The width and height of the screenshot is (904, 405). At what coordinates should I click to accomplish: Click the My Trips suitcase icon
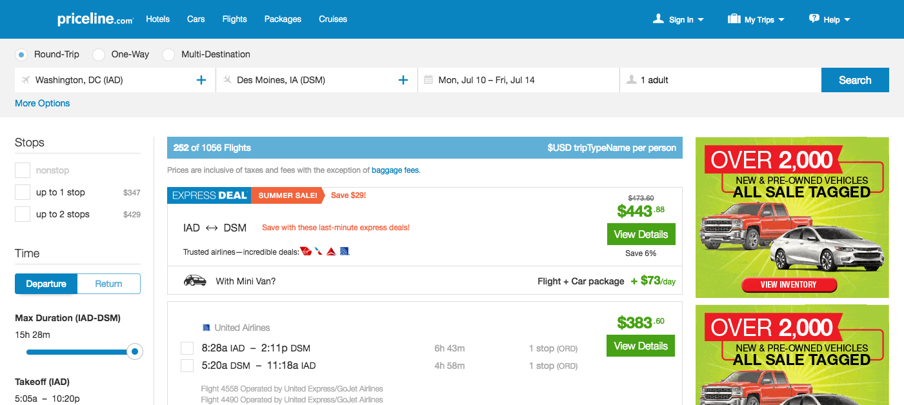coord(734,19)
